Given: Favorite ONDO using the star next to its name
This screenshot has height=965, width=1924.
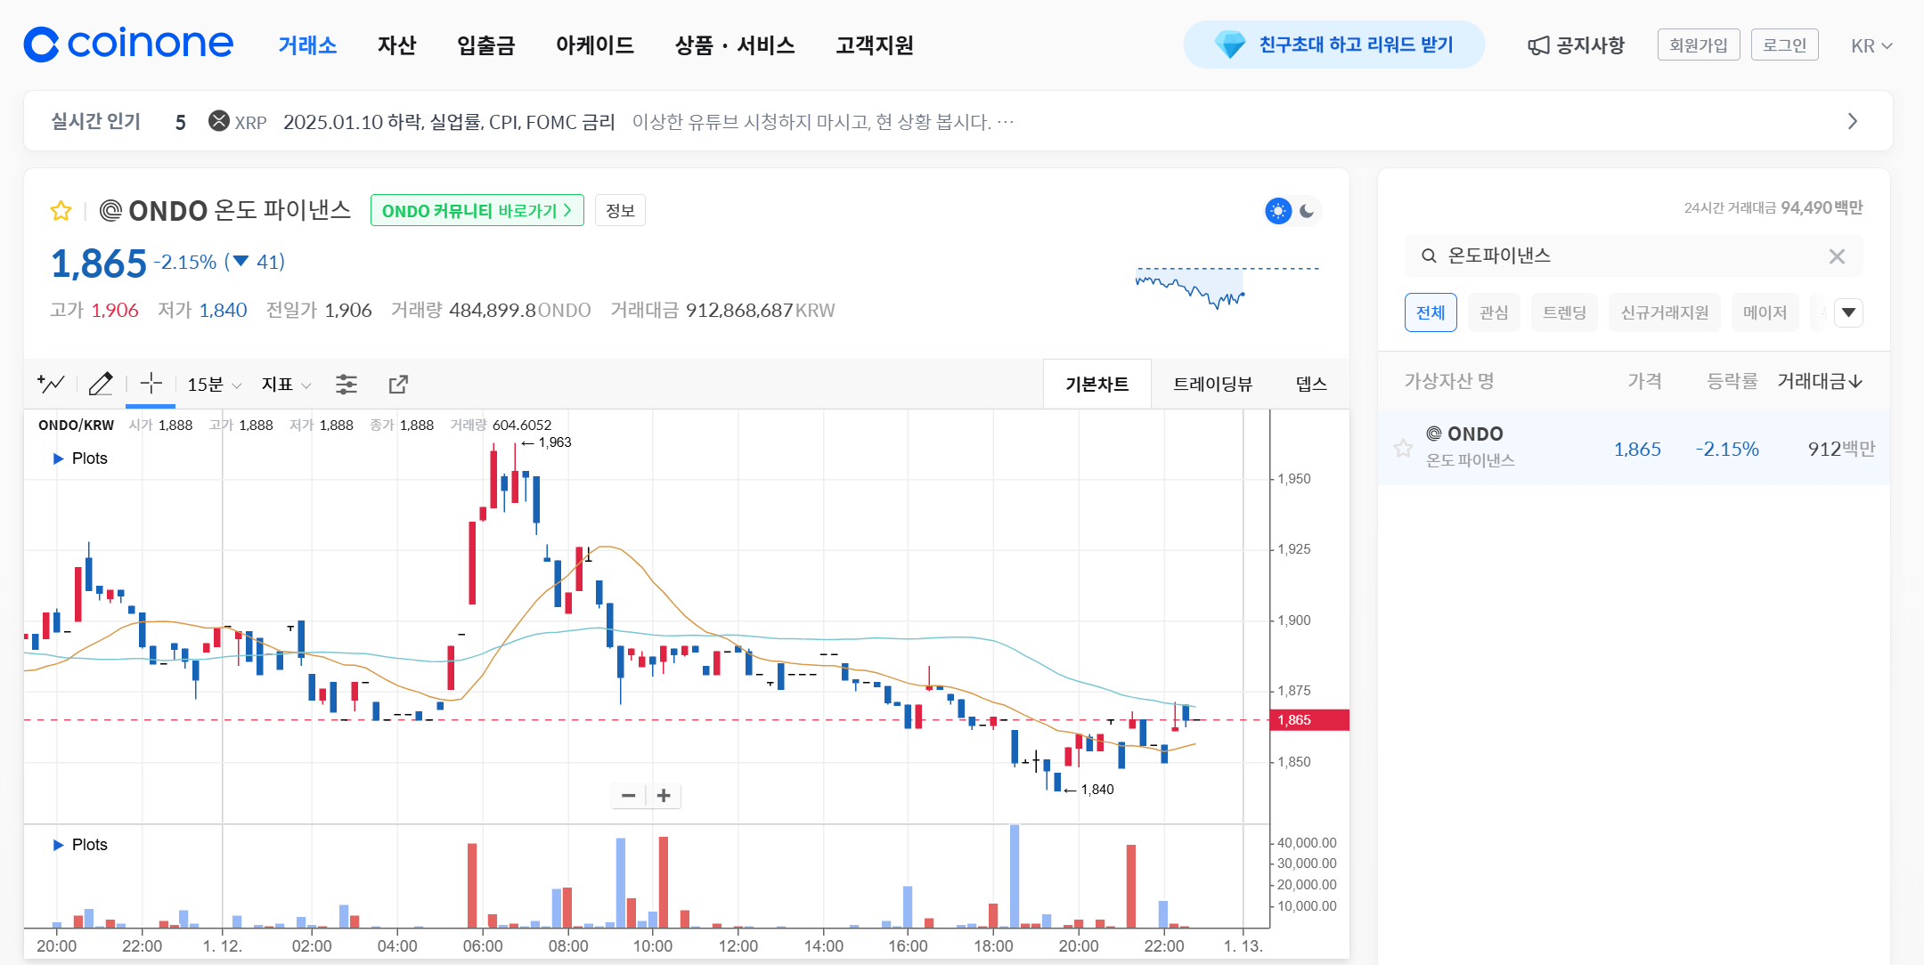Looking at the screenshot, I should 60,210.
